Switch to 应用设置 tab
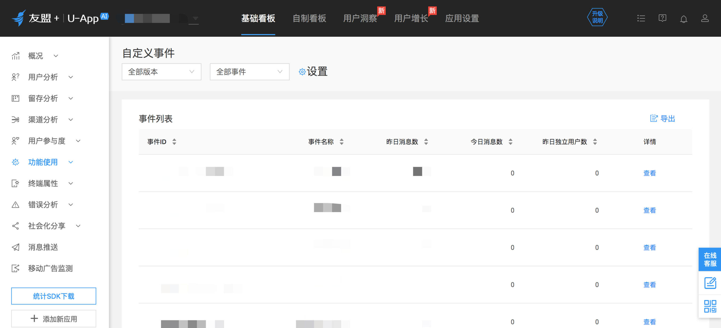The height and width of the screenshot is (328, 721). point(462,19)
